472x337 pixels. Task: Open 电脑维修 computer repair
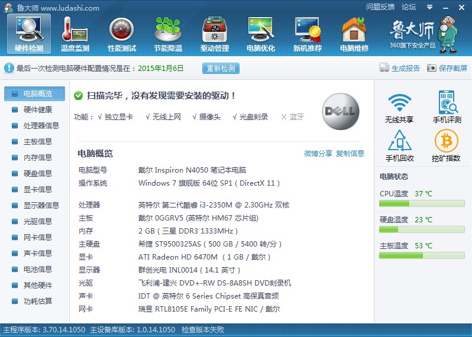[x=354, y=34]
